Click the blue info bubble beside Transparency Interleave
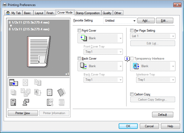 click(127, 59)
